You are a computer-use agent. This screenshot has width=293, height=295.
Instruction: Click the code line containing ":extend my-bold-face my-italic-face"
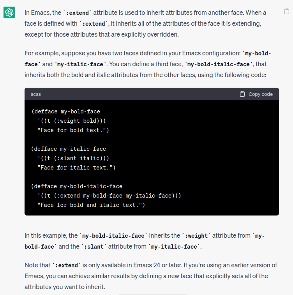click(109, 196)
